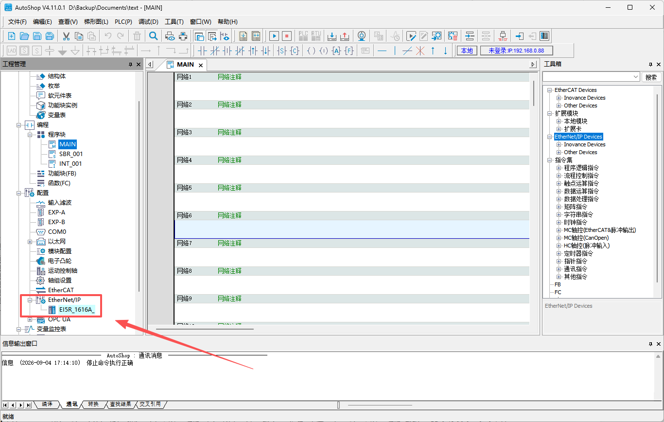The image size is (664, 422).
Task: Click the communication TEST icon
Action: click(x=503, y=36)
